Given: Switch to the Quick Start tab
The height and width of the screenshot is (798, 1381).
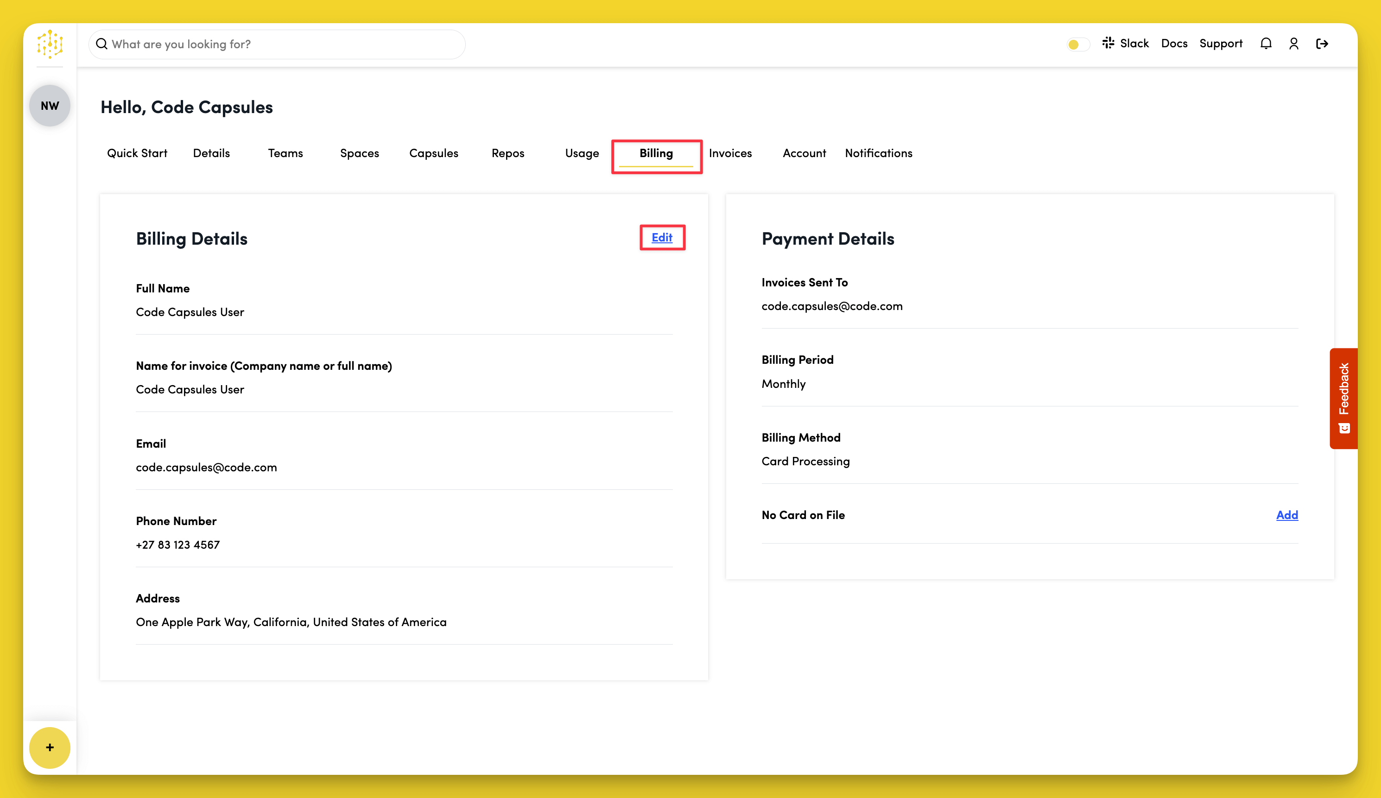Looking at the screenshot, I should (x=137, y=153).
